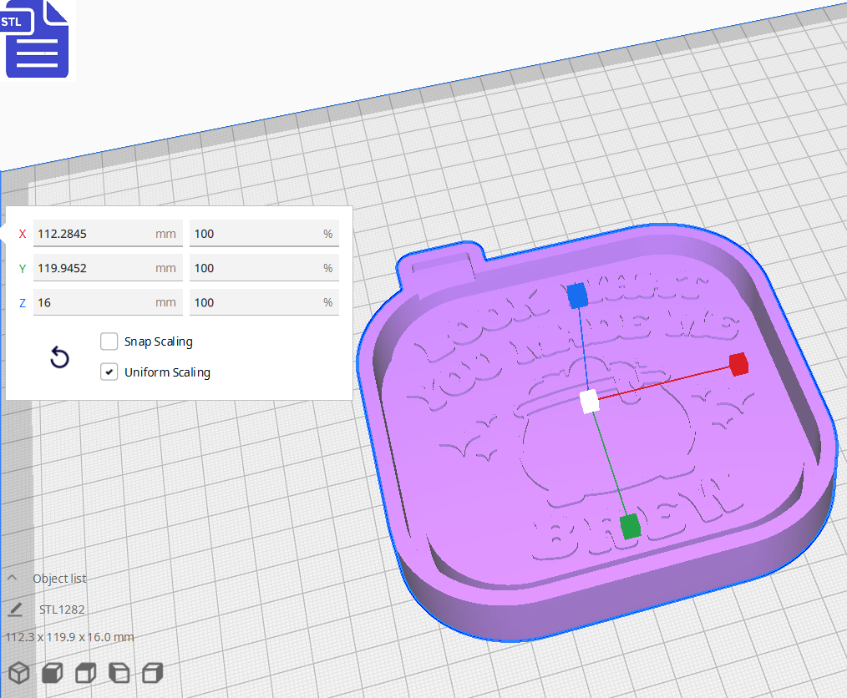Toggle the Uniform Scaling checkbox
This screenshot has width=847, height=698.
coord(109,371)
